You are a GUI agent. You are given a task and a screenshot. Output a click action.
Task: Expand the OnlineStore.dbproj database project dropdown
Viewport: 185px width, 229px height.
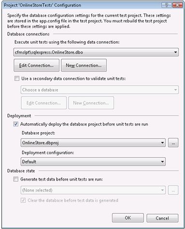[93, 143]
